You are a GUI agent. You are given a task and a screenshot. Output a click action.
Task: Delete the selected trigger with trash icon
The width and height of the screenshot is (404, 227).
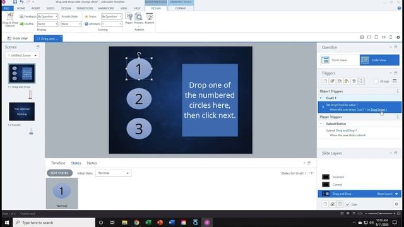coord(354,81)
